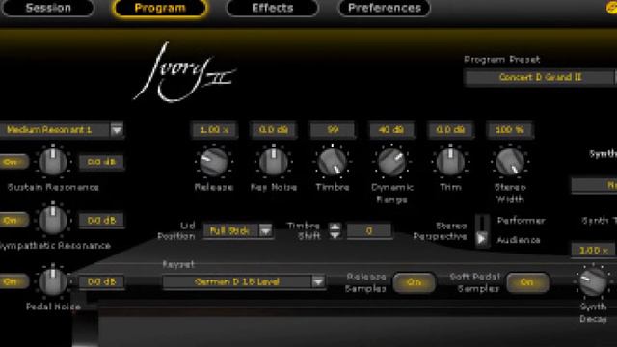Viewport: 617px width, 347px height.
Task: Select the Sympathetic Resonance 0.0 dB value field
Action: (x=101, y=221)
